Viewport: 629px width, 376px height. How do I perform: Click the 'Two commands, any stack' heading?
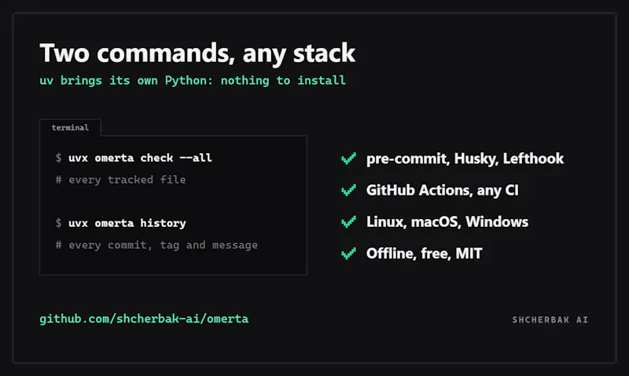click(x=197, y=53)
